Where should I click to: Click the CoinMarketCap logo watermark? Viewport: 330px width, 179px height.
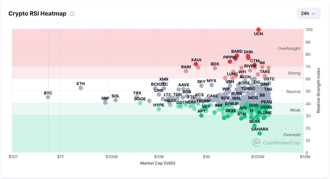[x=276, y=143]
